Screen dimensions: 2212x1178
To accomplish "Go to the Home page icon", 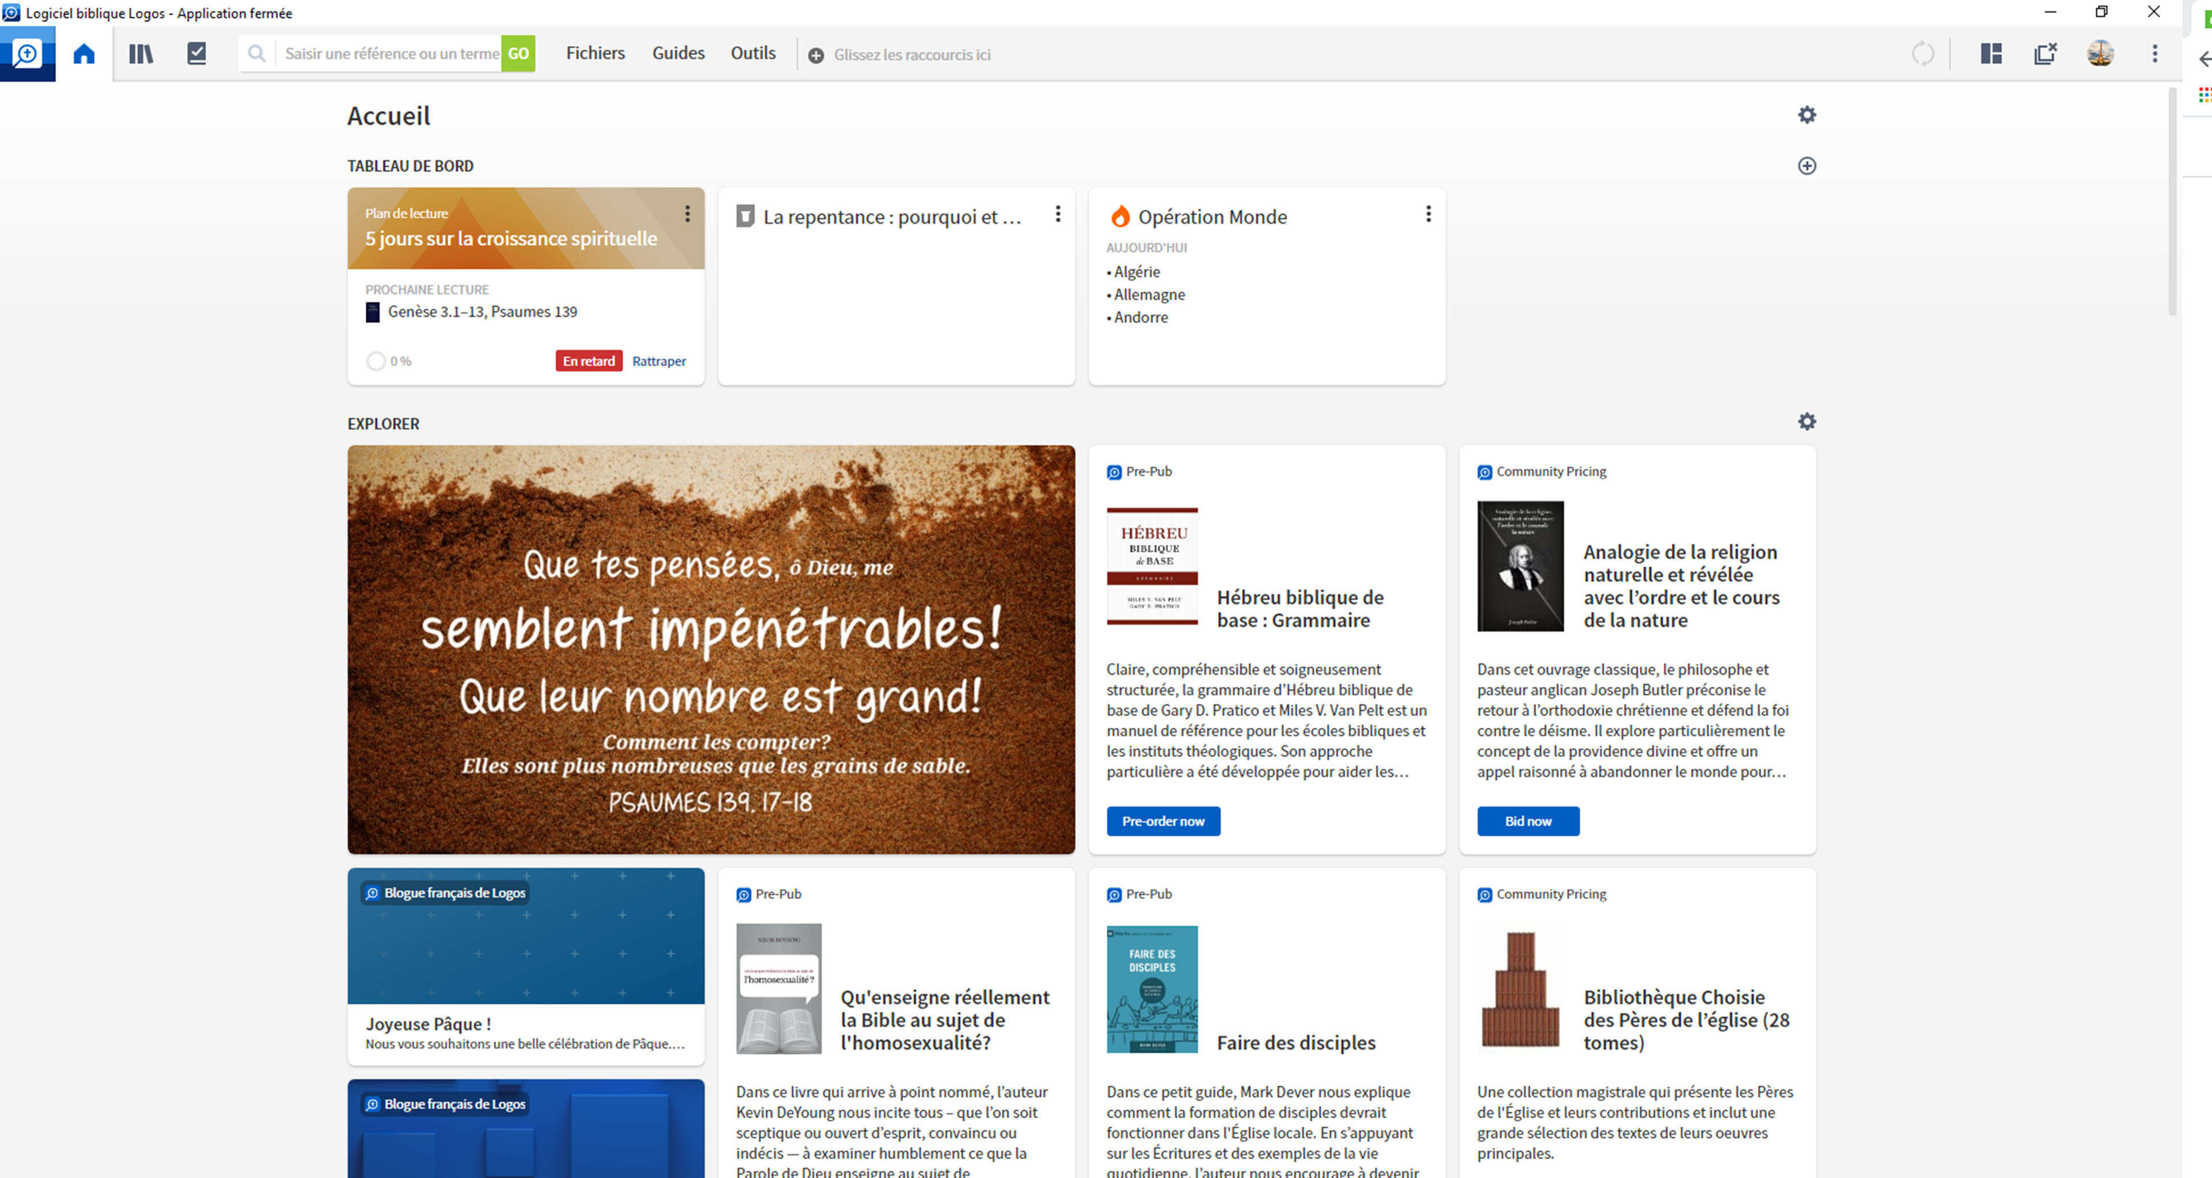I will click(x=84, y=54).
